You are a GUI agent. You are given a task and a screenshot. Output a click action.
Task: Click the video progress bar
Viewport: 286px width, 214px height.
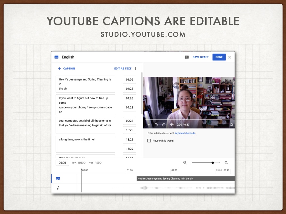click(189, 120)
